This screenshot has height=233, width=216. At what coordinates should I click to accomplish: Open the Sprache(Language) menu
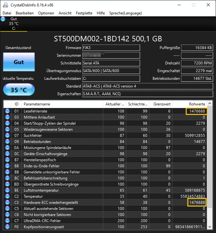(x=126, y=13)
